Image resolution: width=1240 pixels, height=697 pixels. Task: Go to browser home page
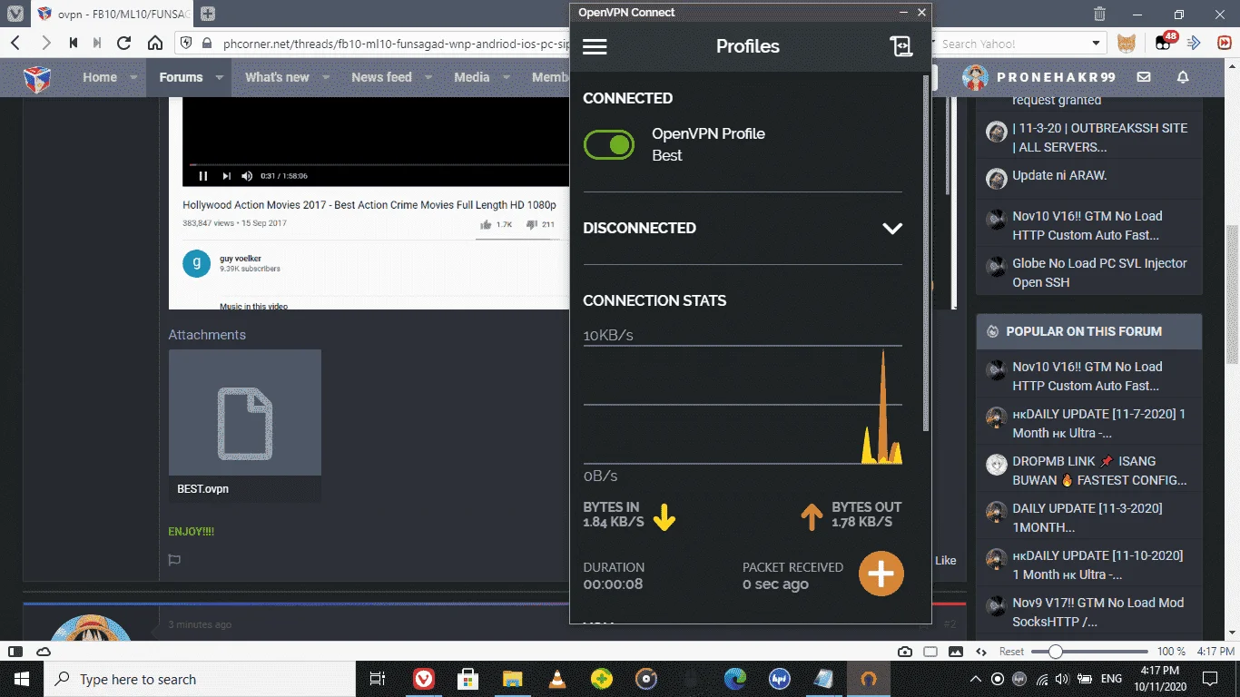[155, 43]
